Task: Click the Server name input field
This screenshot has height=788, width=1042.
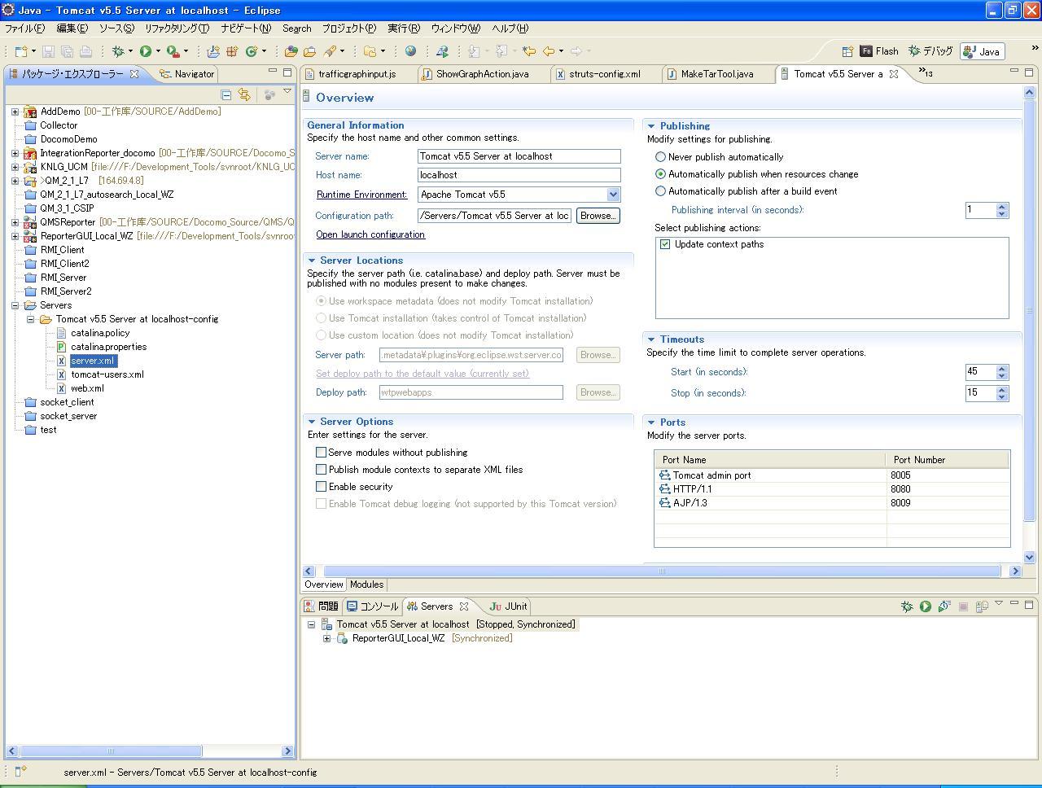Action: pos(519,156)
